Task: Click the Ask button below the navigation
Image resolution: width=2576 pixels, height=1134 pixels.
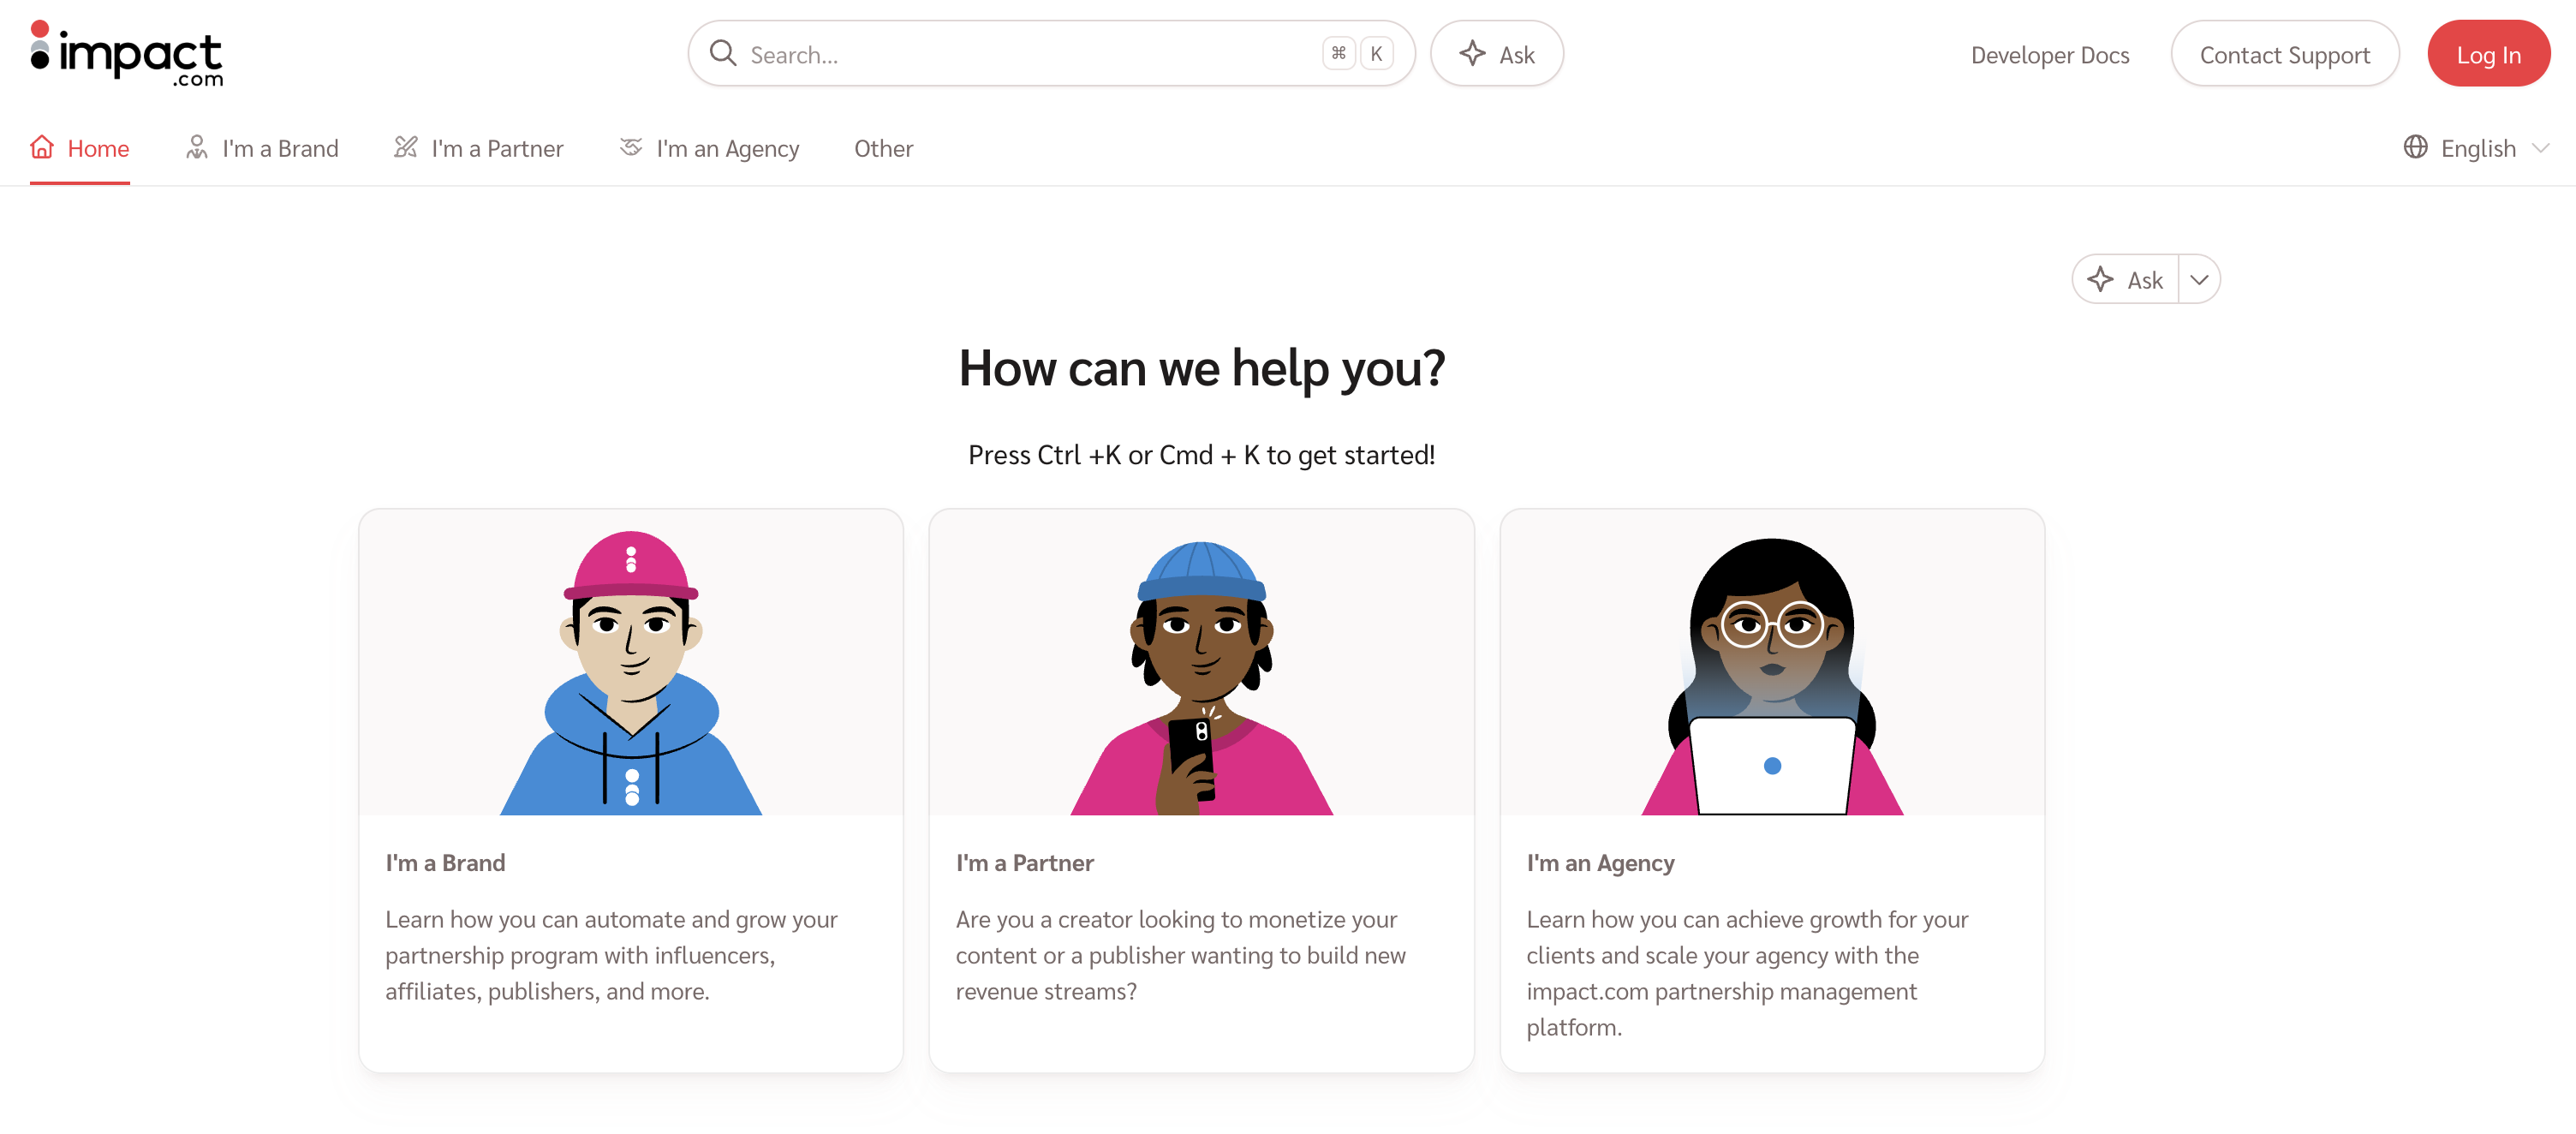Action: (x=2126, y=280)
